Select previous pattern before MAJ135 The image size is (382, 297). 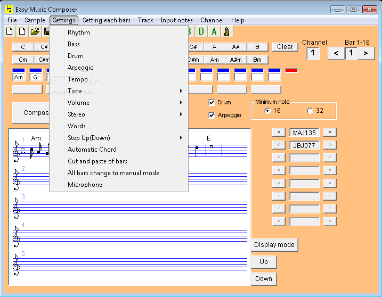click(x=279, y=132)
